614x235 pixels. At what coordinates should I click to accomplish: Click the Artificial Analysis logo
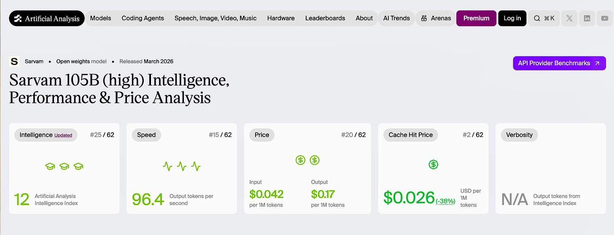coord(47,18)
